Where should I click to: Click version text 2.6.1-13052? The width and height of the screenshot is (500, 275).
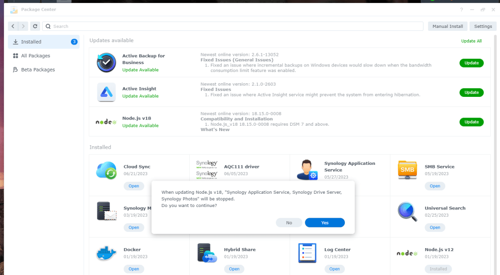pos(265,54)
